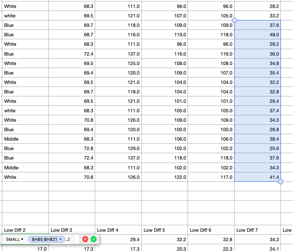Grab the bottom selection handle below 41.4
Viewport: 293px width, 251px height.
tap(280, 182)
